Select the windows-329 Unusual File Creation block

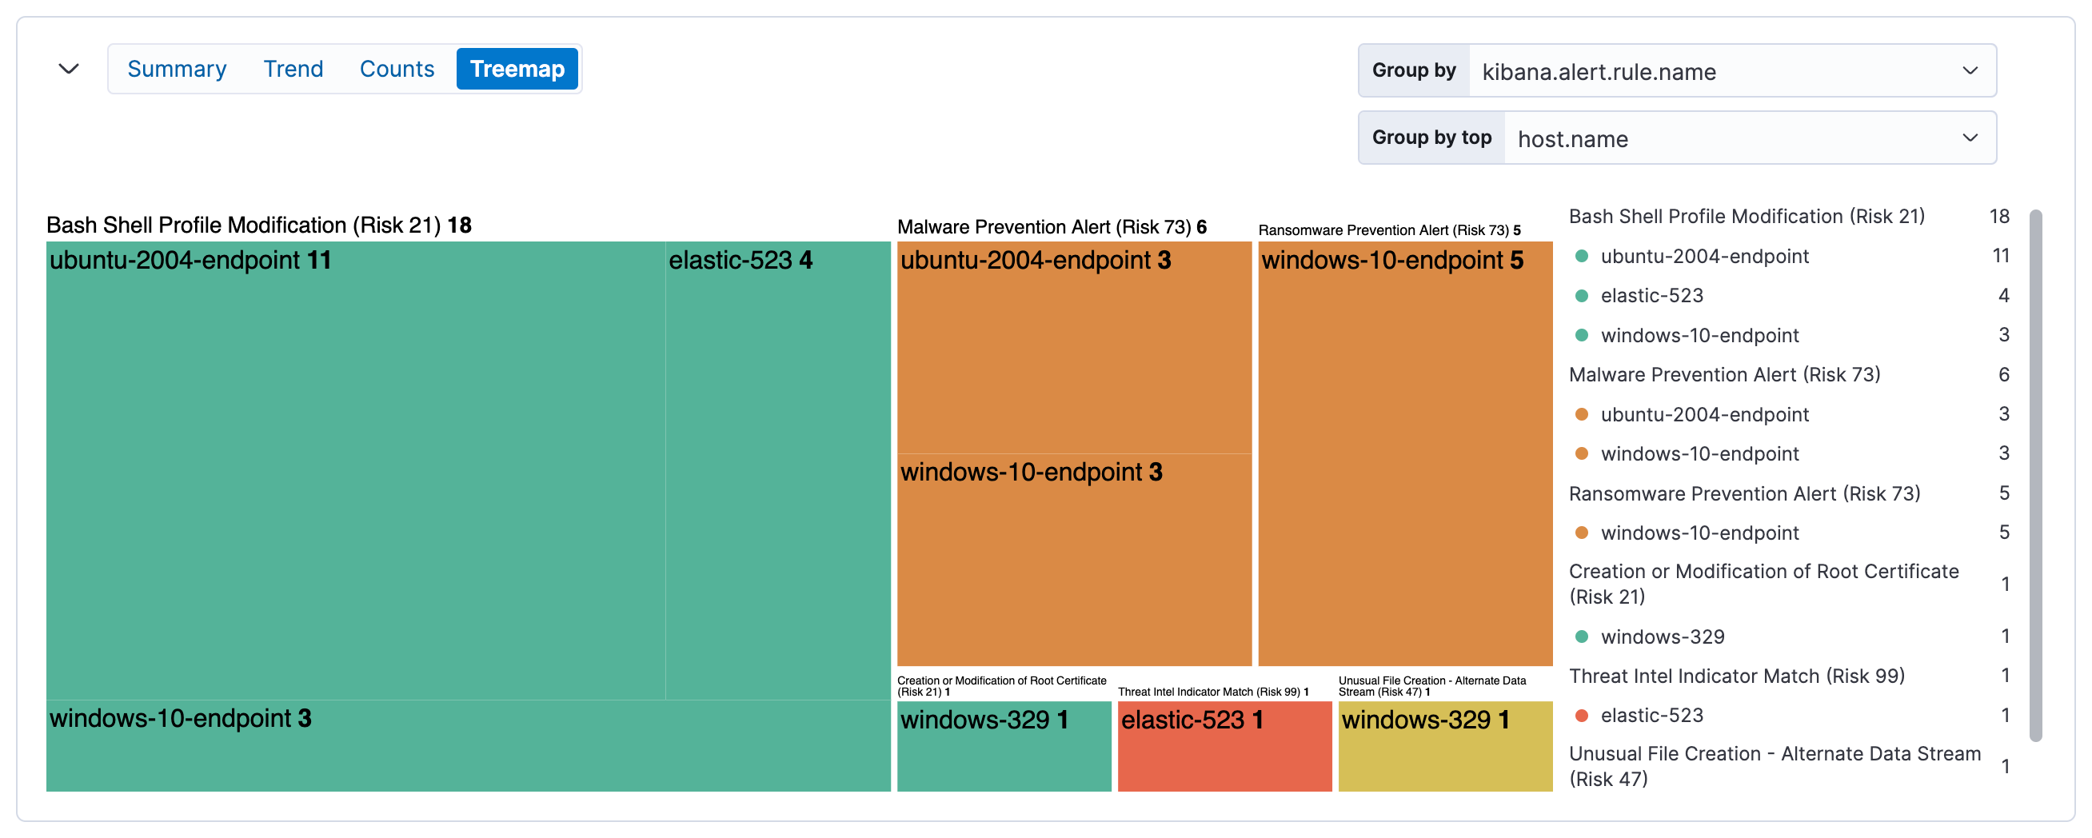pos(1444,745)
